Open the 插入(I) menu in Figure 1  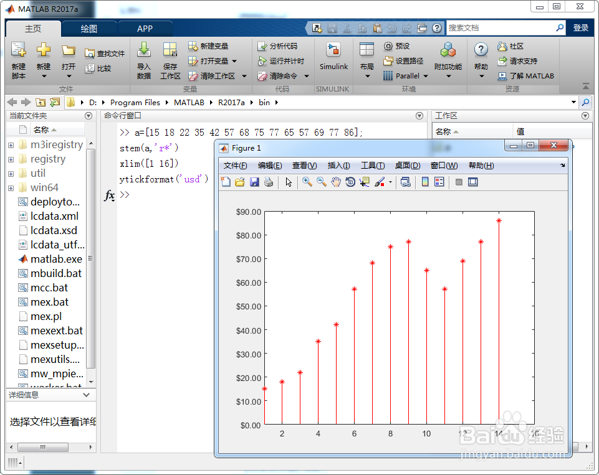pos(339,166)
